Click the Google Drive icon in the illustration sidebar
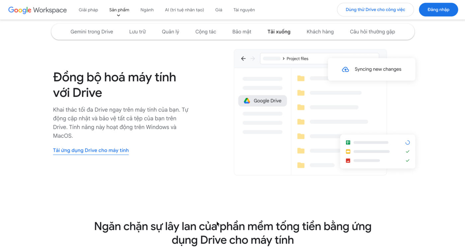465x249 pixels. (247, 101)
